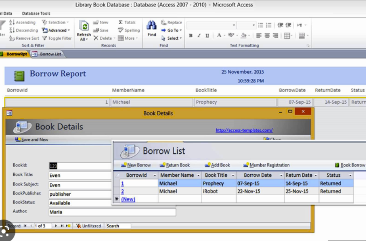The width and height of the screenshot is (366, 241).
Task: Expand the Go To dropdown
Action: pos(172,30)
